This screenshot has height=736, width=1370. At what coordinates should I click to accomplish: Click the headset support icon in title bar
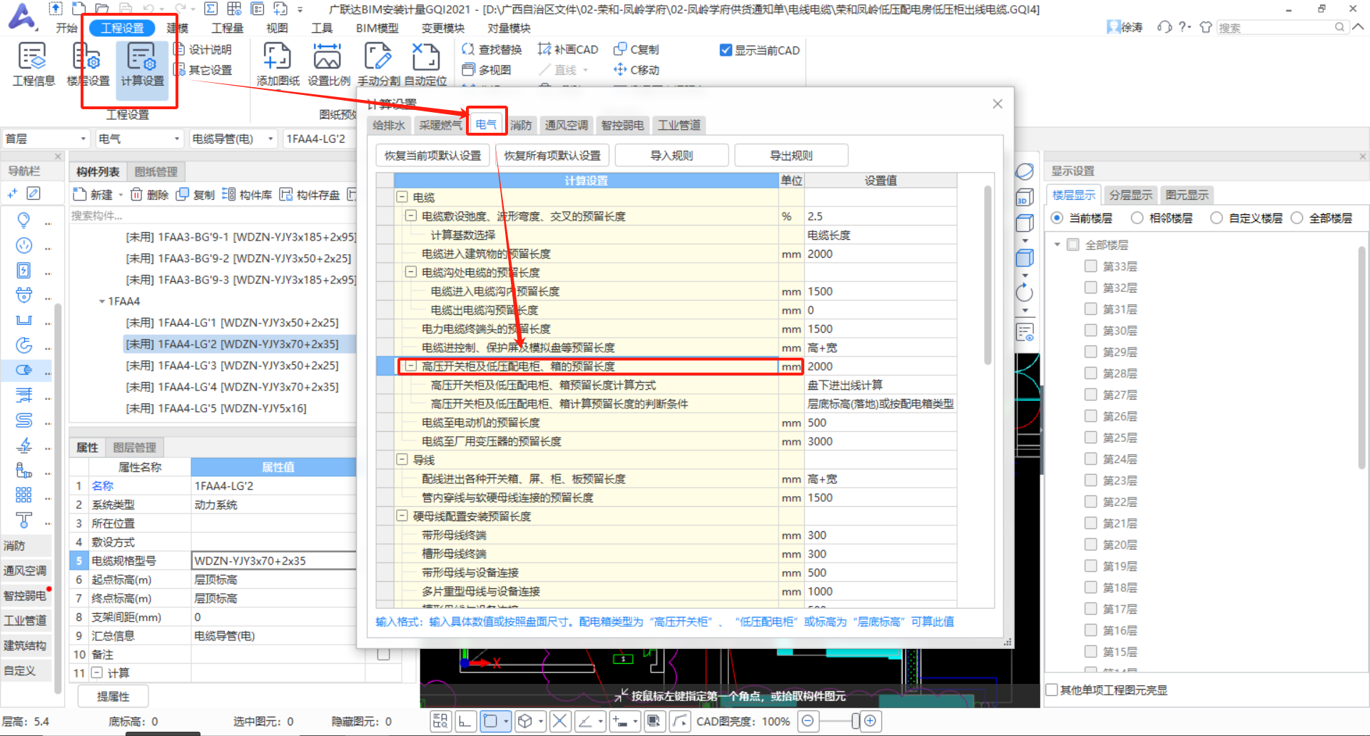[x=1164, y=27]
